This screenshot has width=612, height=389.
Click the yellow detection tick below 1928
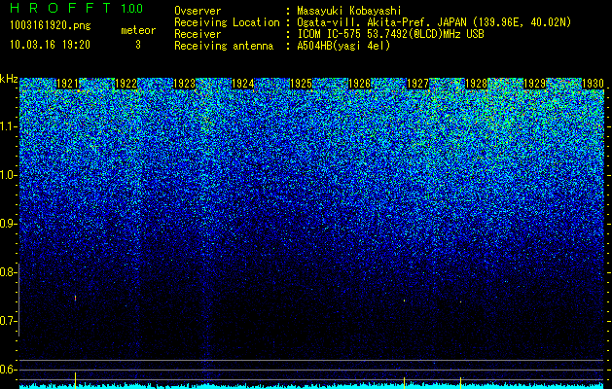click(x=460, y=383)
